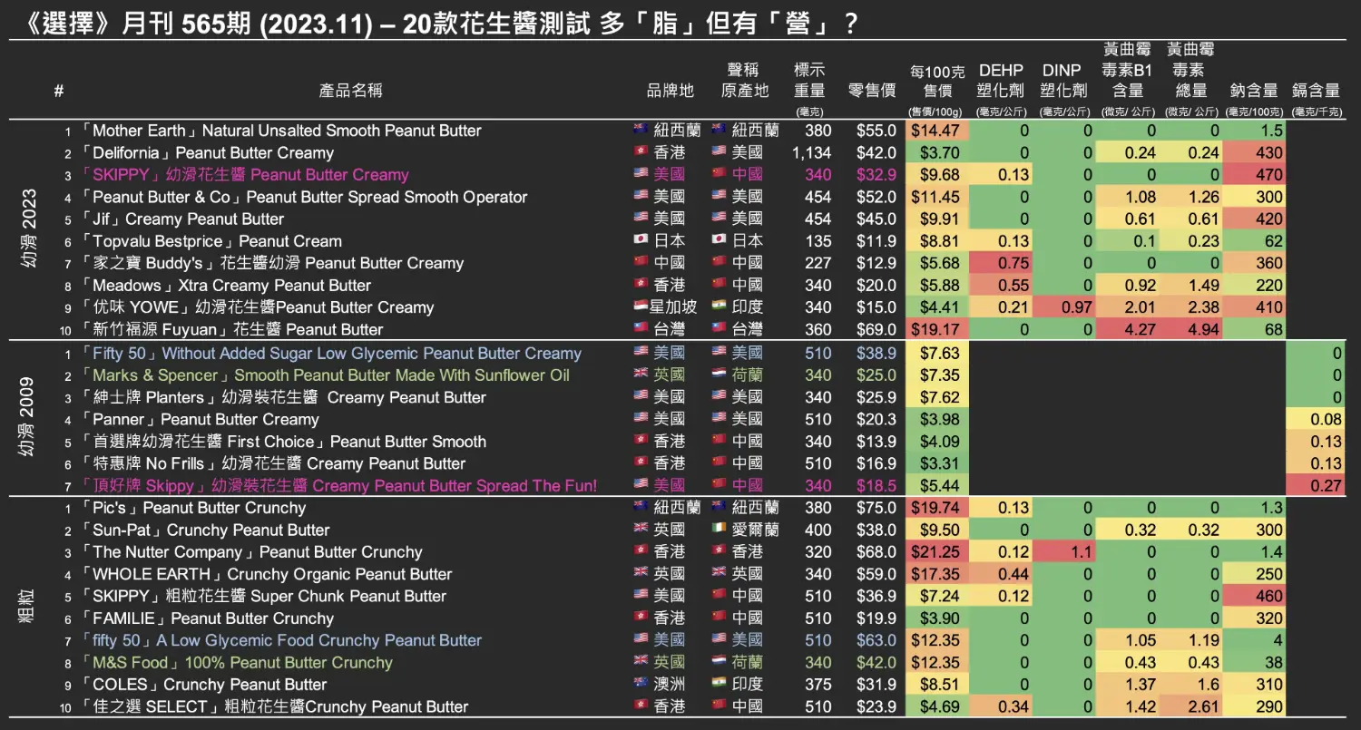Select the 「The Nutter Company」Peanut Butter Crunchy name
Screen dimensions: 1361x730
click(251, 552)
